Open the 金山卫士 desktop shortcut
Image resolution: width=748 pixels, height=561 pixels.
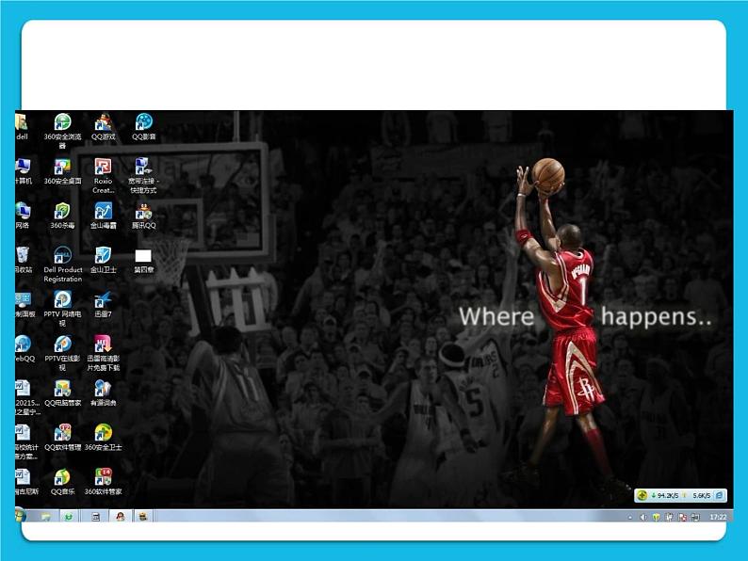[104, 256]
